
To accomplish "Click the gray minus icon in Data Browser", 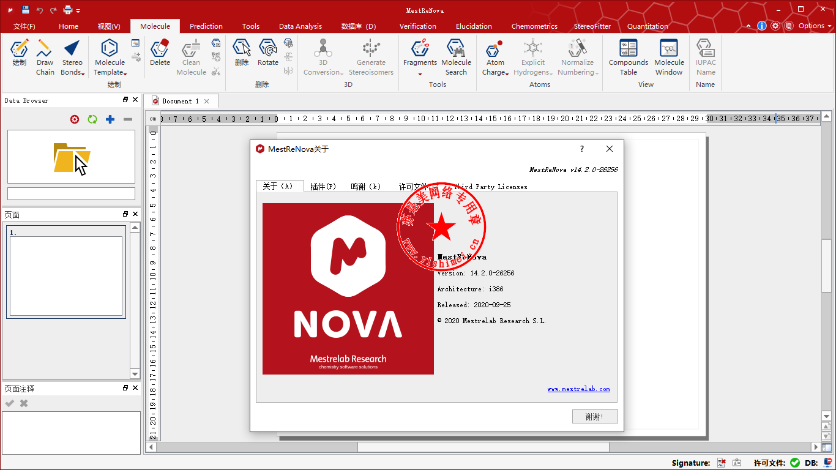I will pos(128,119).
